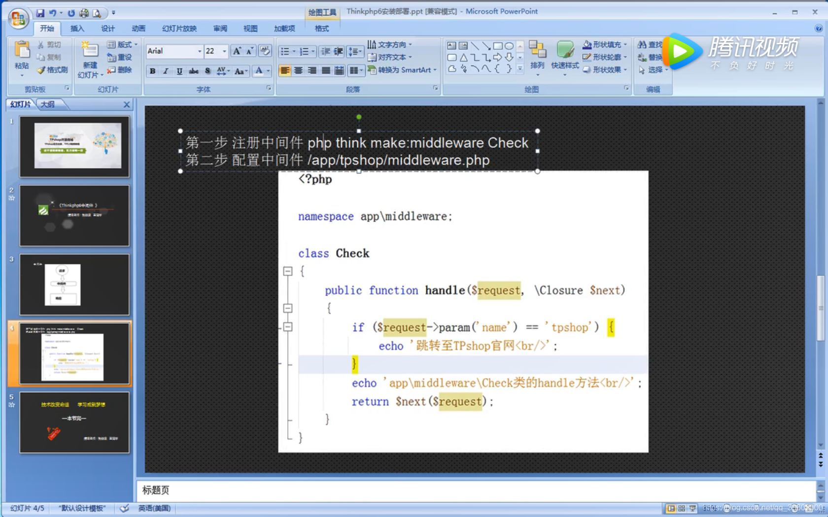Align text right

[312, 70]
